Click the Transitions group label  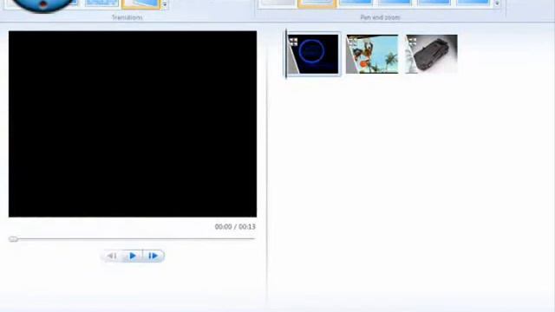pyautogui.click(x=127, y=17)
